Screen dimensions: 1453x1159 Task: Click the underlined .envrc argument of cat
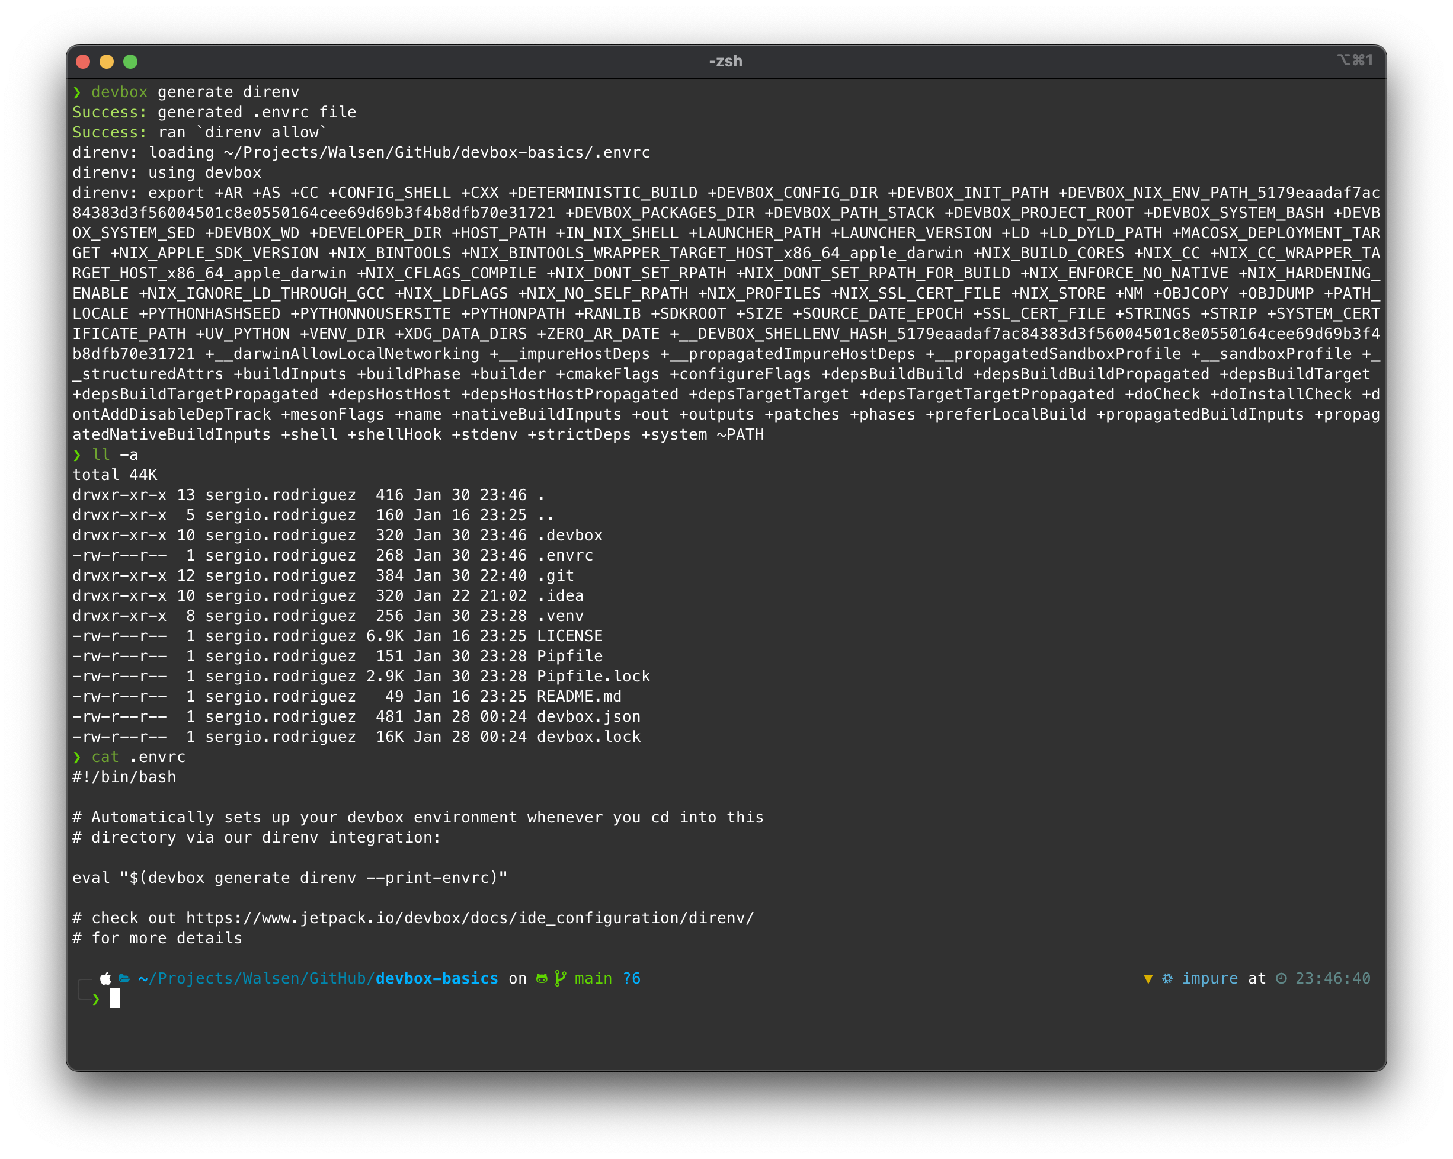(x=158, y=757)
